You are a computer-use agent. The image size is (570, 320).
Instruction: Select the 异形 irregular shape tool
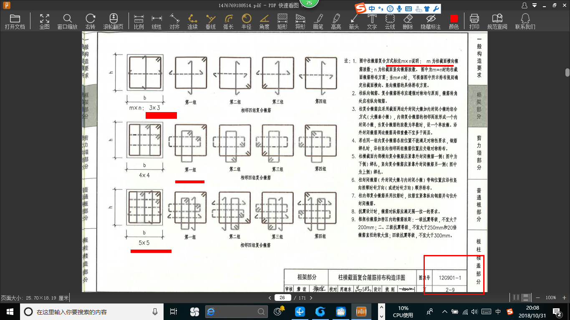click(300, 21)
